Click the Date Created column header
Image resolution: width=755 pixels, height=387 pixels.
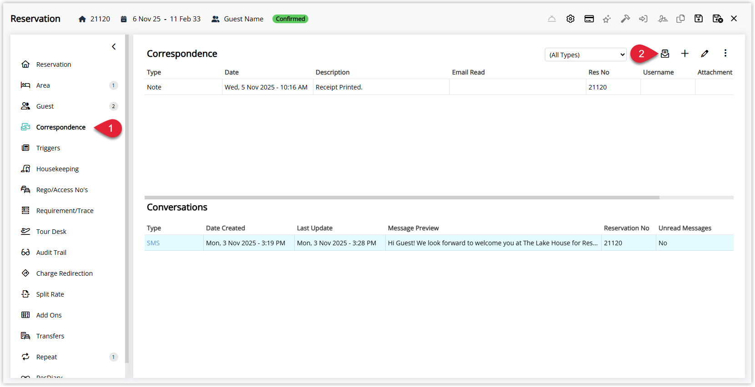[x=226, y=228]
